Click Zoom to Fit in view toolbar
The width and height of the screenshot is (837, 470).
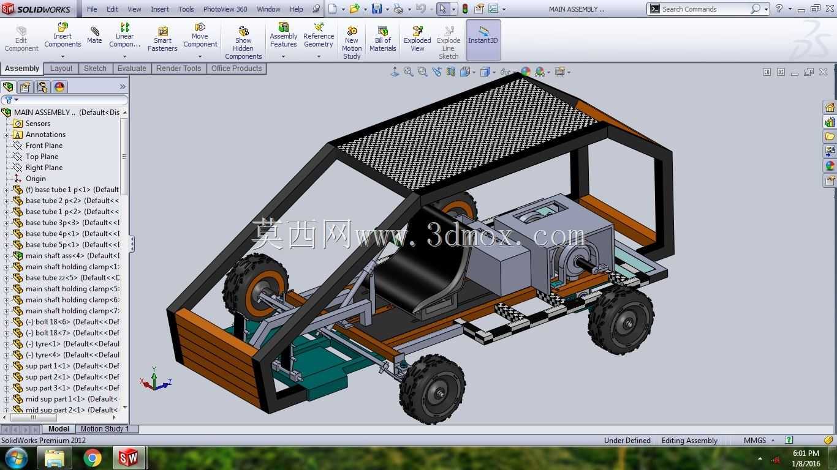(x=409, y=72)
